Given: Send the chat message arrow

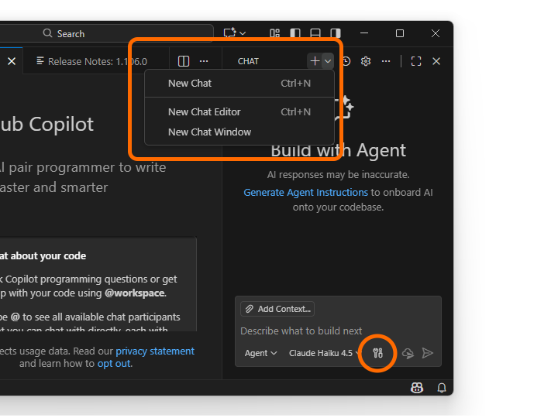Looking at the screenshot, I should (427, 353).
